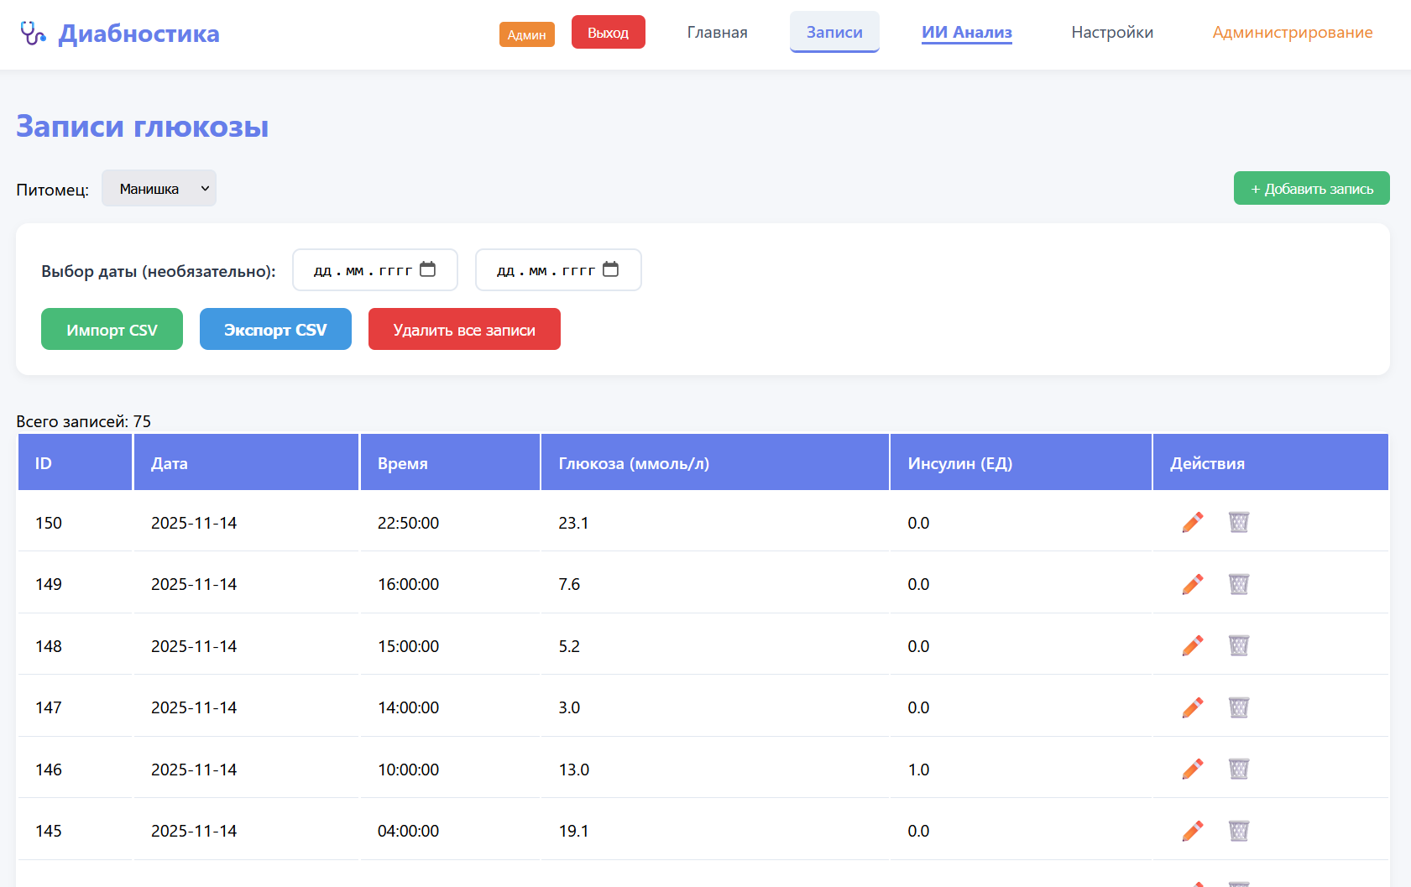Open calendar picker in first date field
Screen dimensions: 1411x887
[x=428, y=269]
